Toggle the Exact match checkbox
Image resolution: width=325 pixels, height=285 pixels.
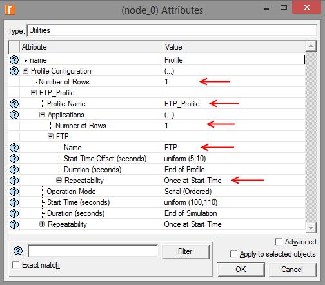pyautogui.click(x=15, y=265)
